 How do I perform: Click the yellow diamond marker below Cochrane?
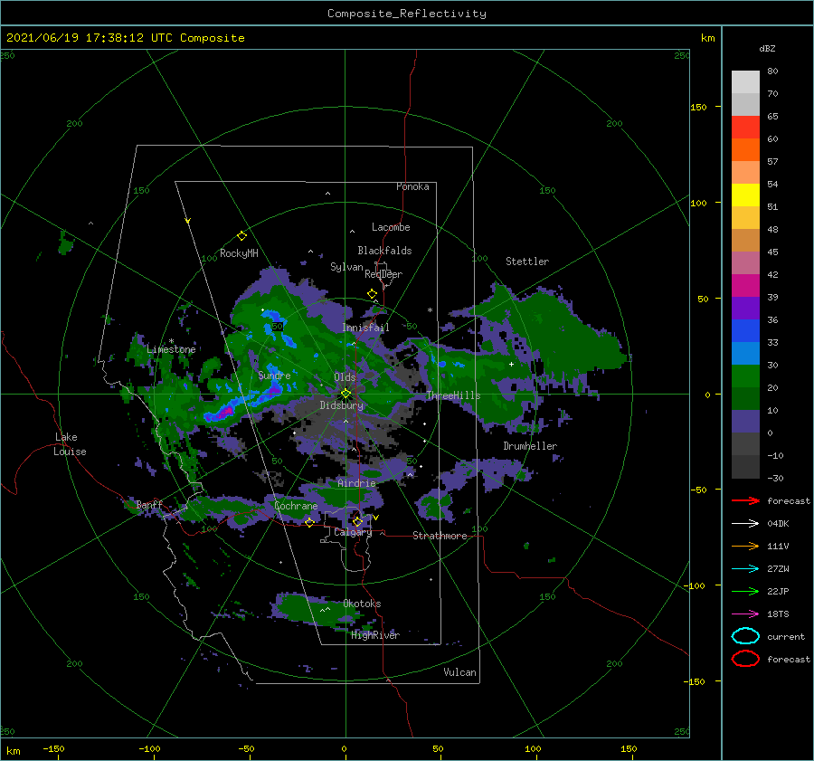coord(309,522)
